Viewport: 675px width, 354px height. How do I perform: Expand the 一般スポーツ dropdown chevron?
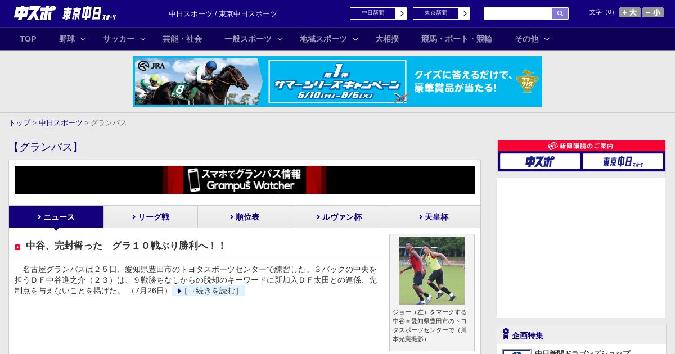click(x=280, y=39)
